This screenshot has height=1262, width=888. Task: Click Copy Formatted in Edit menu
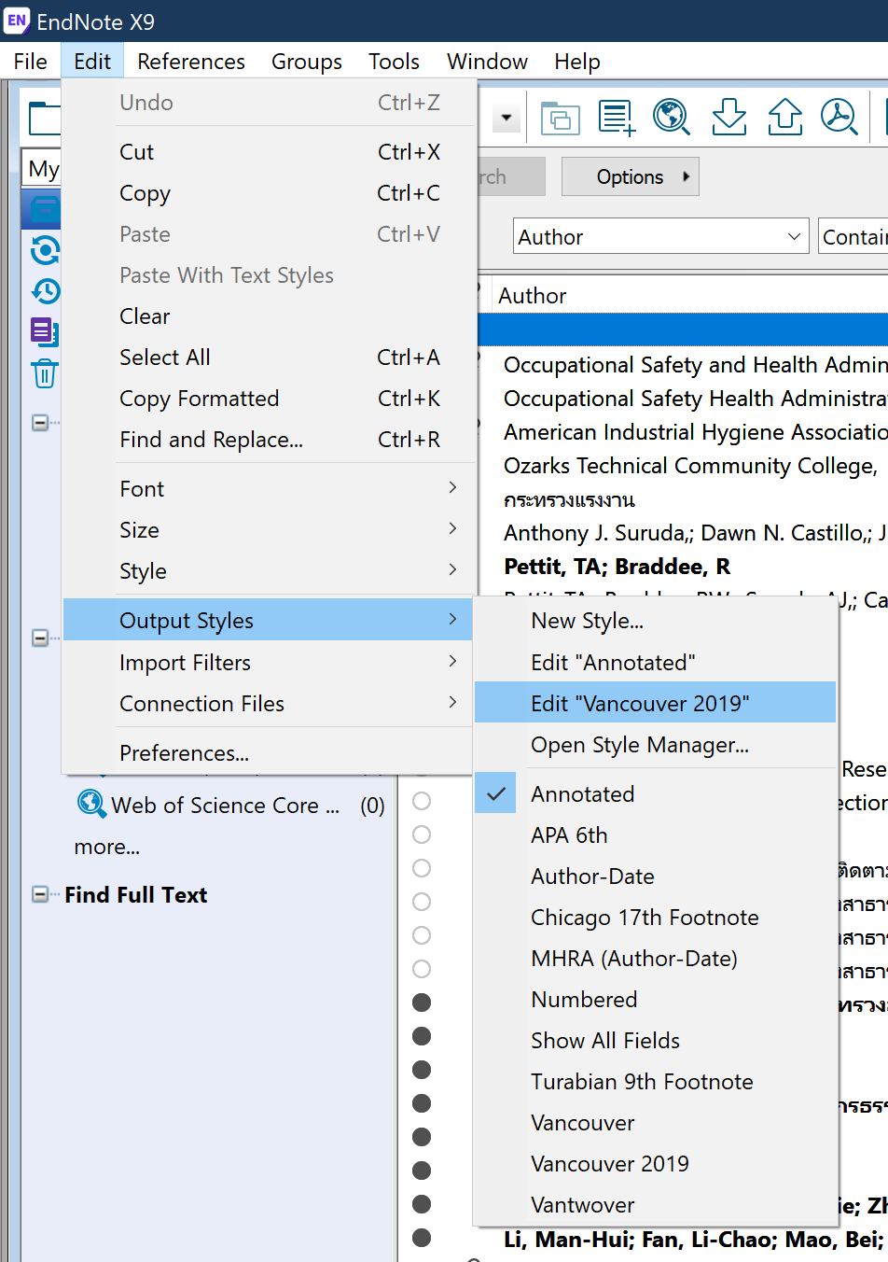(x=269, y=399)
